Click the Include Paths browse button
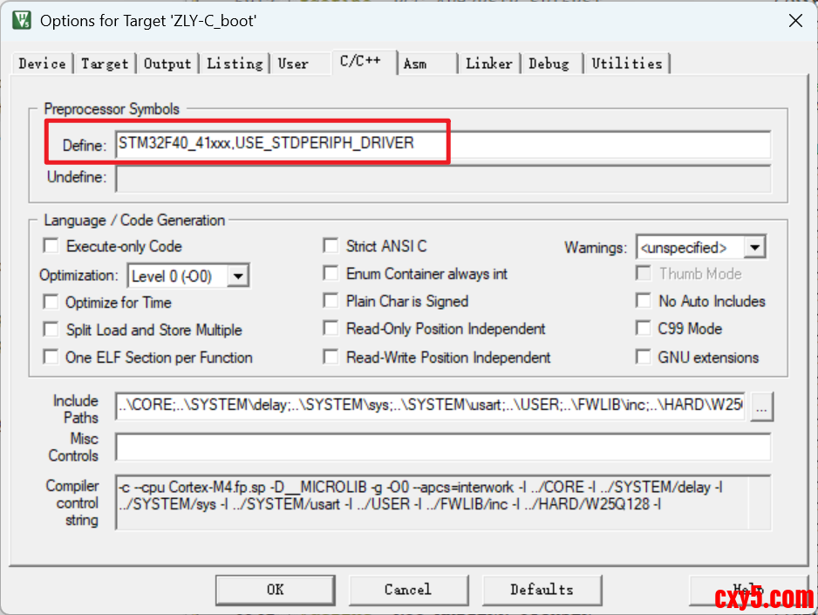The image size is (818, 615). [x=761, y=407]
